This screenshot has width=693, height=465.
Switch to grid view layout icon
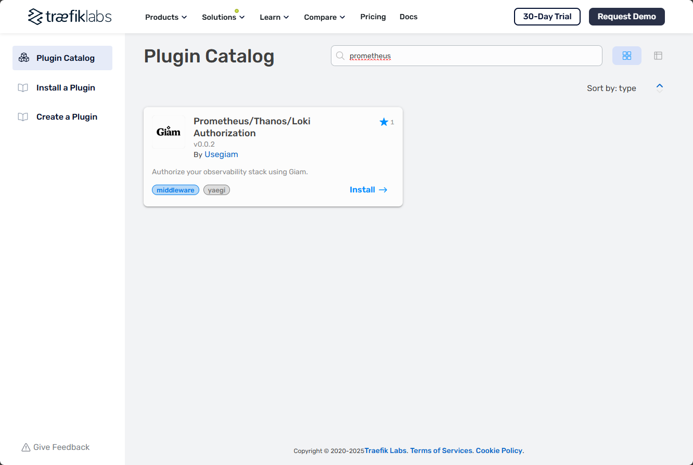pyautogui.click(x=626, y=56)
